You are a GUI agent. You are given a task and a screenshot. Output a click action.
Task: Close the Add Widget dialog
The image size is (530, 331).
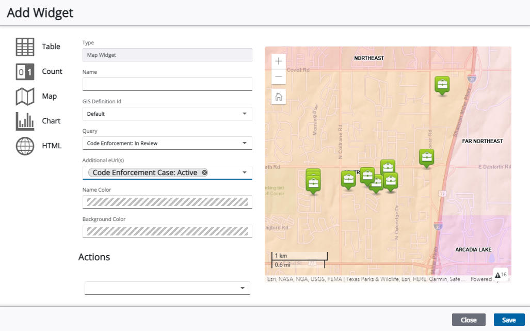(468, 320)
